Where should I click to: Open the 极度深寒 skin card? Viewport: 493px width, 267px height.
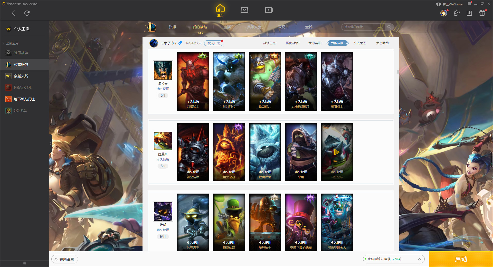click(265, 152)
